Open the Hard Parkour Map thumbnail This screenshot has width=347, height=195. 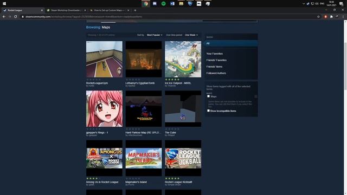coord(144,108)
